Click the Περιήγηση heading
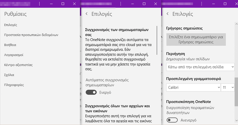 175,54
